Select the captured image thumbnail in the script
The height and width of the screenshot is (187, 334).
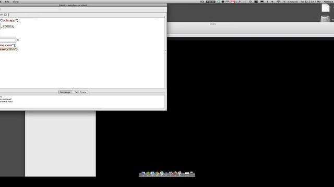(8, 40)
